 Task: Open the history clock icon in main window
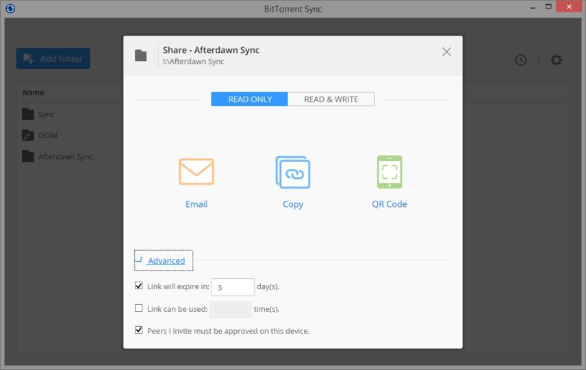[520, 60]
